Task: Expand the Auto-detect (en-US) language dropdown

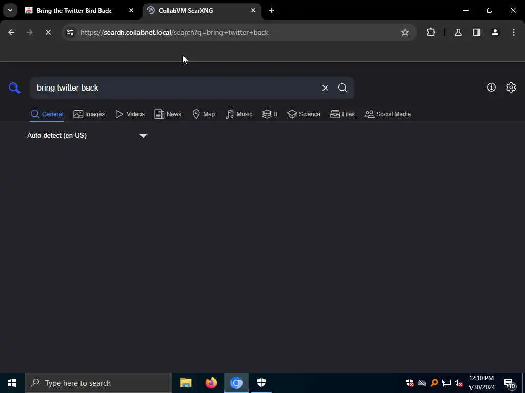Action: point(87,135)
